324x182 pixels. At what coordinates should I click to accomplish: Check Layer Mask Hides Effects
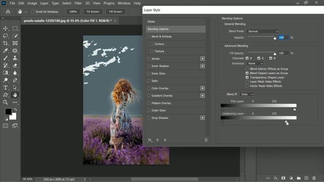[247, 82]
